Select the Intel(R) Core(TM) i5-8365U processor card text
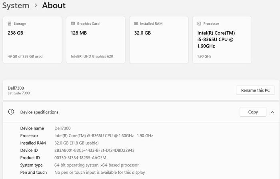 (x=216, y=40)
